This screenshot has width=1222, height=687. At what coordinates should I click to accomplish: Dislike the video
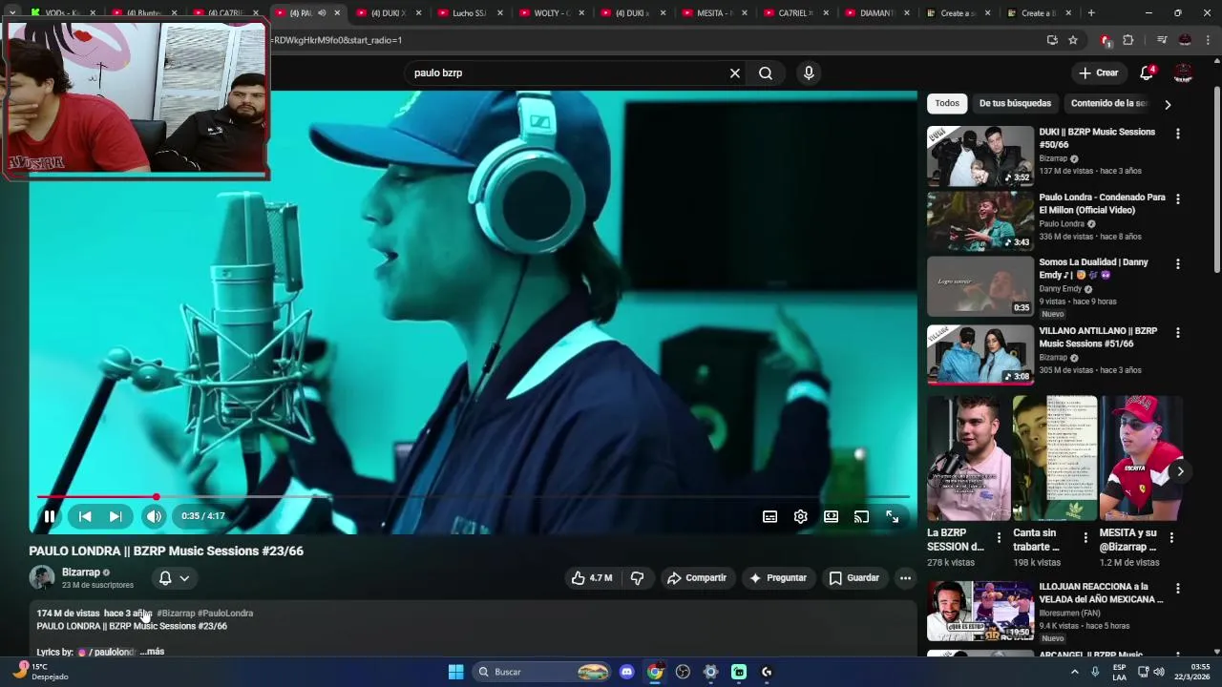(637, 578)
